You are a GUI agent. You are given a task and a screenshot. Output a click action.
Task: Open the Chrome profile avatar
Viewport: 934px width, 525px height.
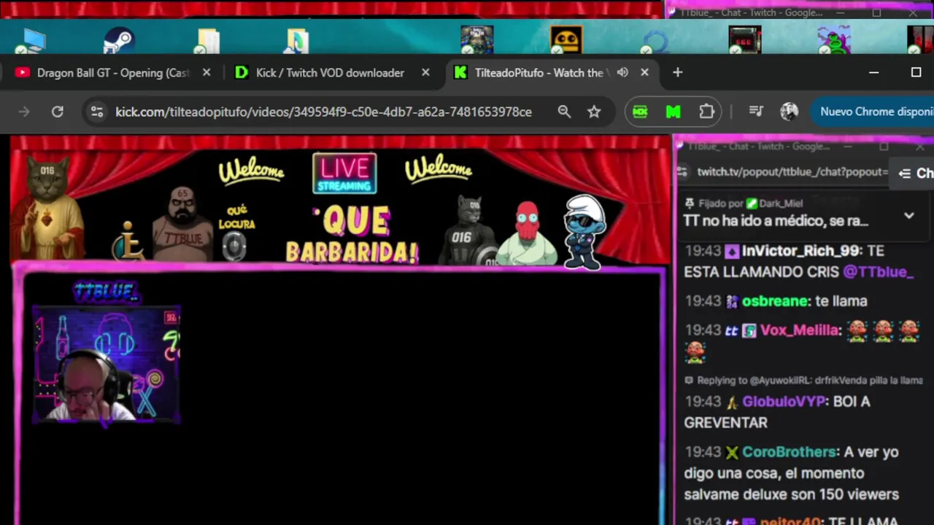789,112
